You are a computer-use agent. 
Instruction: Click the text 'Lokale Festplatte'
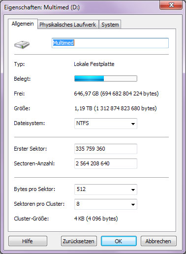94,64
